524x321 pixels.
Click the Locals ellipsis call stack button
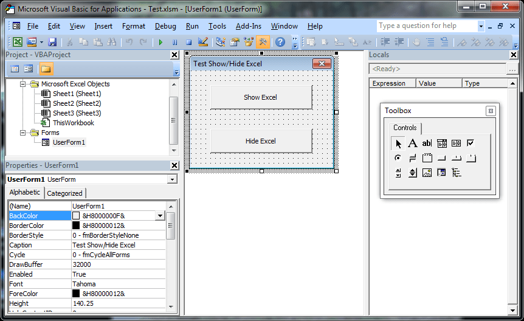(x=512, y=69)
